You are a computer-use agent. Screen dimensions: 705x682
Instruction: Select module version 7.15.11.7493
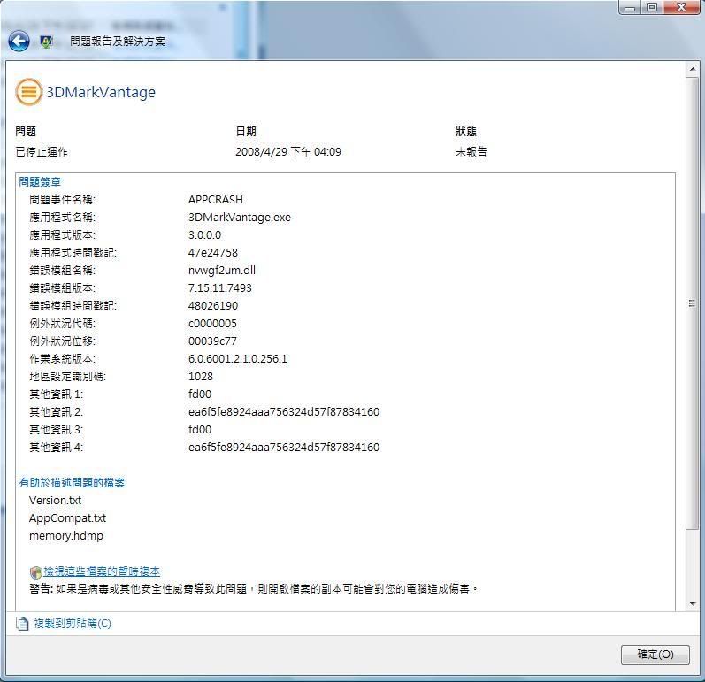pos(220,287)
